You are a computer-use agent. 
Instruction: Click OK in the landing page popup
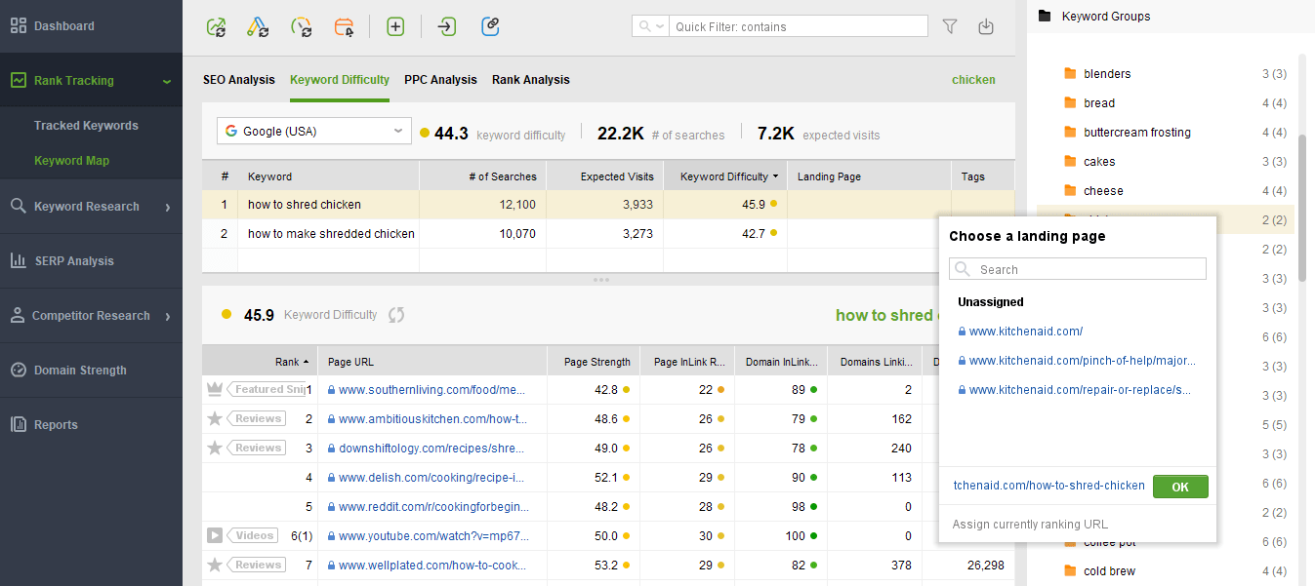click(1180, 486)
